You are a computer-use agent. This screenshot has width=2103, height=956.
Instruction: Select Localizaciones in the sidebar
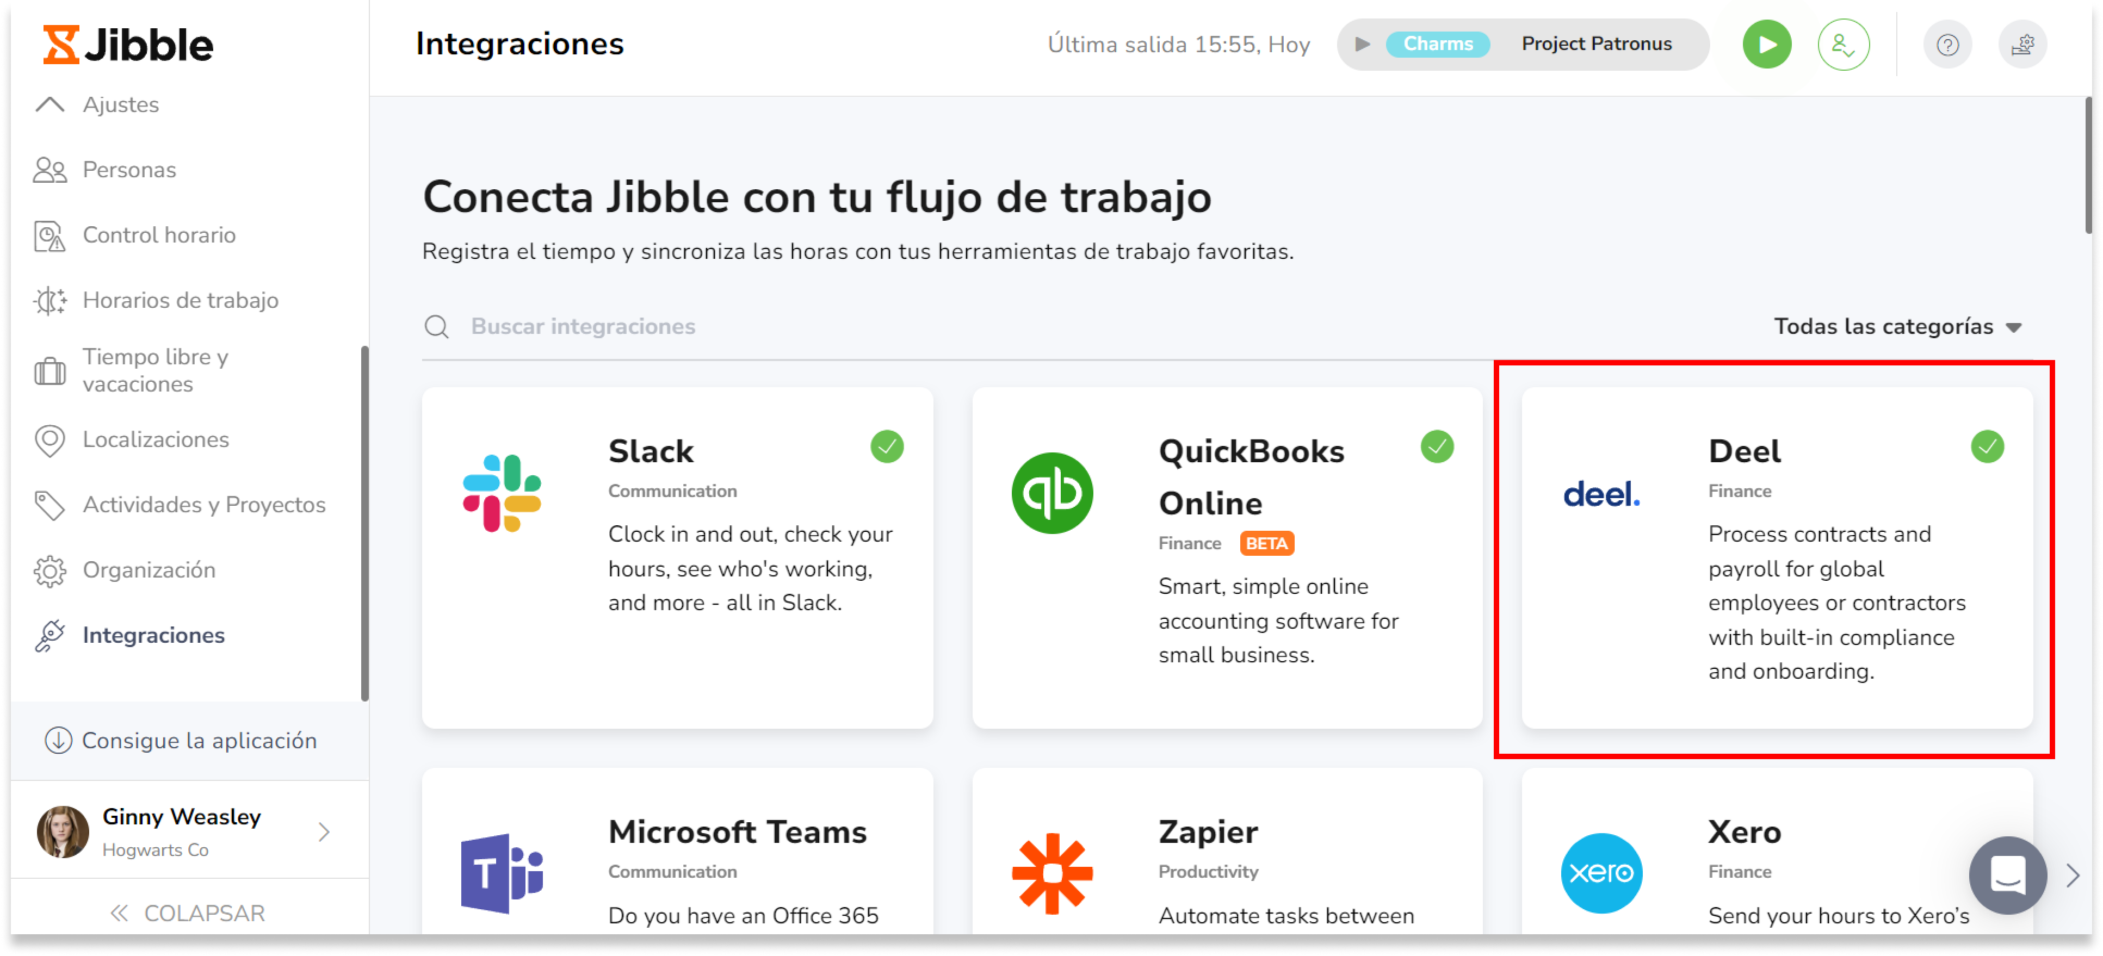point(155,439)
